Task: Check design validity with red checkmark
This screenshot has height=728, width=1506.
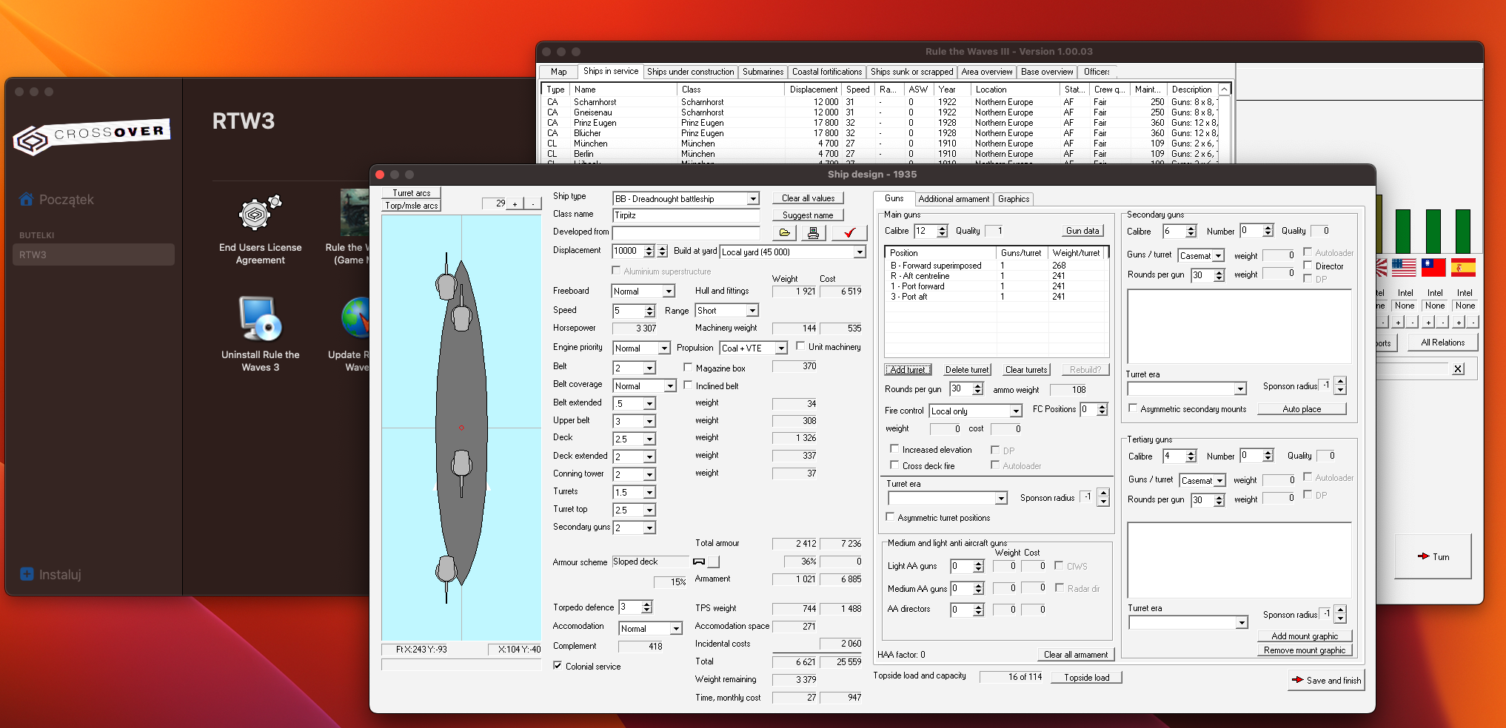Action: [x=849, y=233]
